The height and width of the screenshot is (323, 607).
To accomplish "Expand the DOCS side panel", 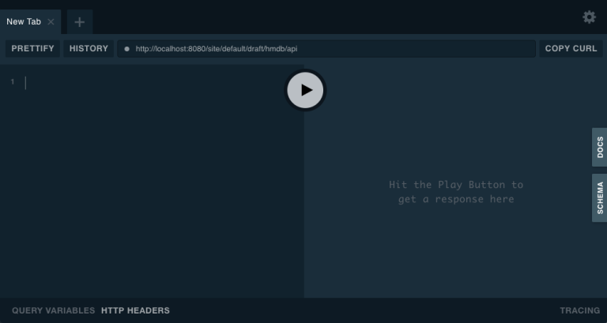I will (599, 147).
